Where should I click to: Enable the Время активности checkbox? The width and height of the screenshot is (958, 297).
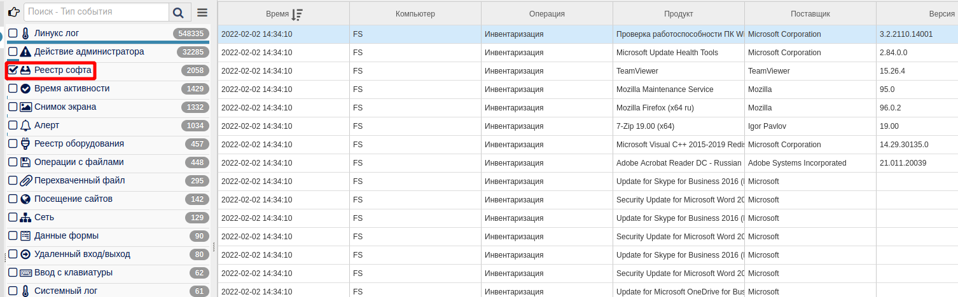coord(13,89)
